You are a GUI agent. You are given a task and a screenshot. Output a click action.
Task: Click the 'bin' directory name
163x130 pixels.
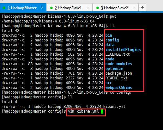coord(109,35)
